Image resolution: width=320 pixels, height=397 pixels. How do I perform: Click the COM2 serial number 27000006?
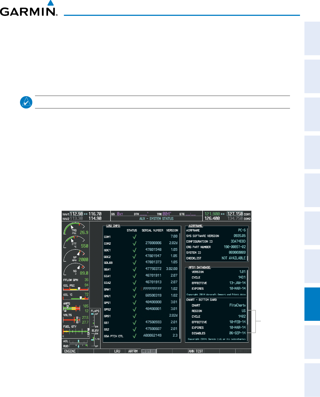pyautogui.click(x=153, y=243)
